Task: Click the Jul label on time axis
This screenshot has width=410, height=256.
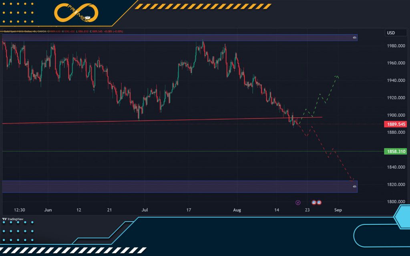Action: point(145,210)
